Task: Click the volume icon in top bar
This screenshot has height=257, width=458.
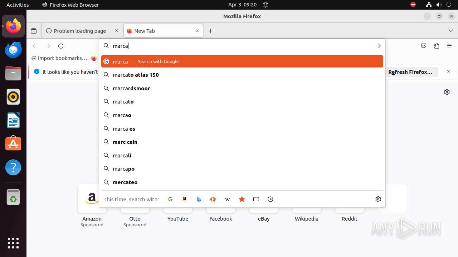Action: (x=439, y=5)
